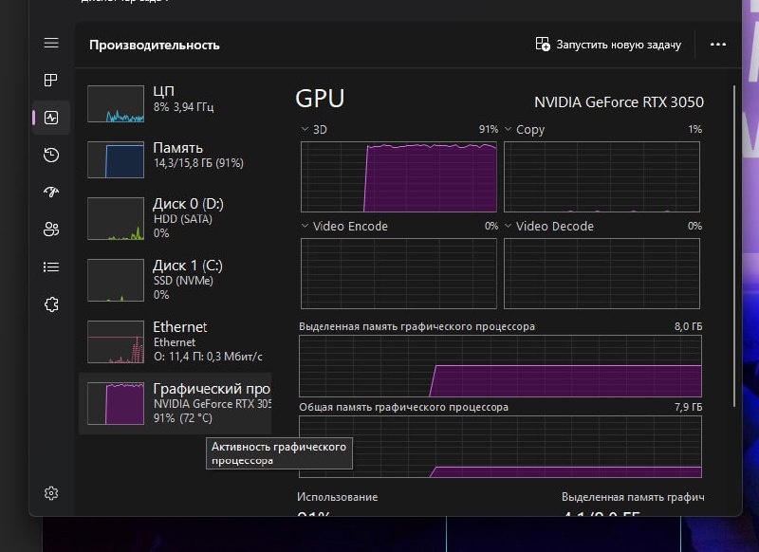Click the 91% 3D usage value
The height and width of the screenshot is (552, 759).
(489, 129)
